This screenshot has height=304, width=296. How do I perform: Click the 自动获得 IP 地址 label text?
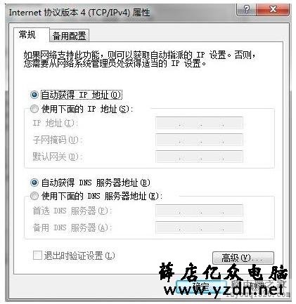[82, 95]
